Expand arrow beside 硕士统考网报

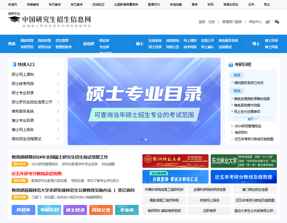58,83
